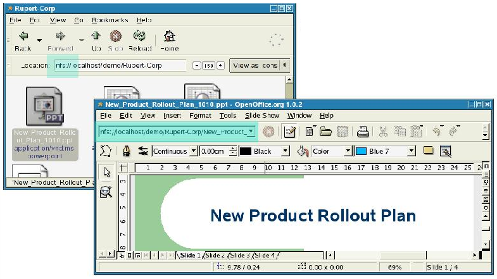Click the Up arrow in the file browser

click(x=96, y=35)
